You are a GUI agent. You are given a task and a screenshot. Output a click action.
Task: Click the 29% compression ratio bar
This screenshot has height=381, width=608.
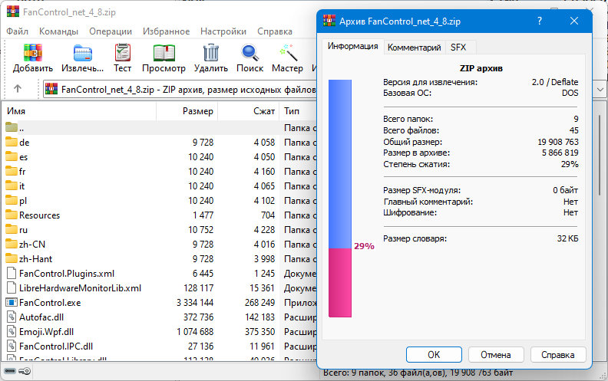[x=340, y=199]
